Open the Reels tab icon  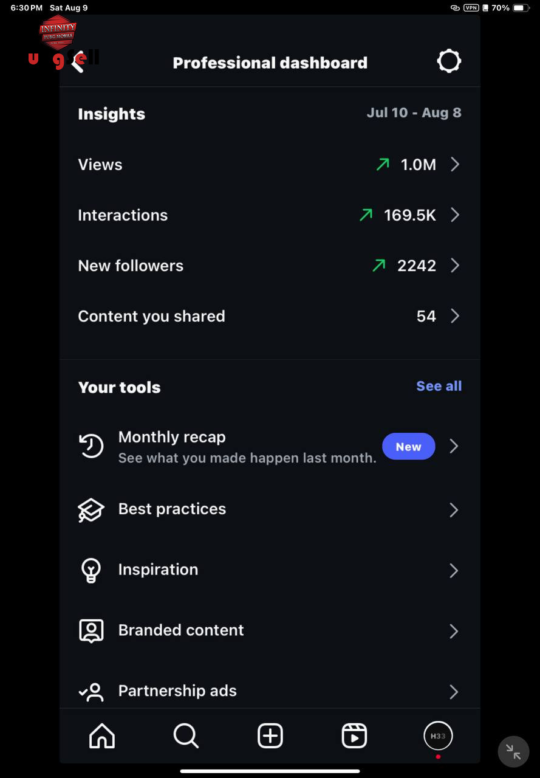pyautogui.click(x=354, y=736)
